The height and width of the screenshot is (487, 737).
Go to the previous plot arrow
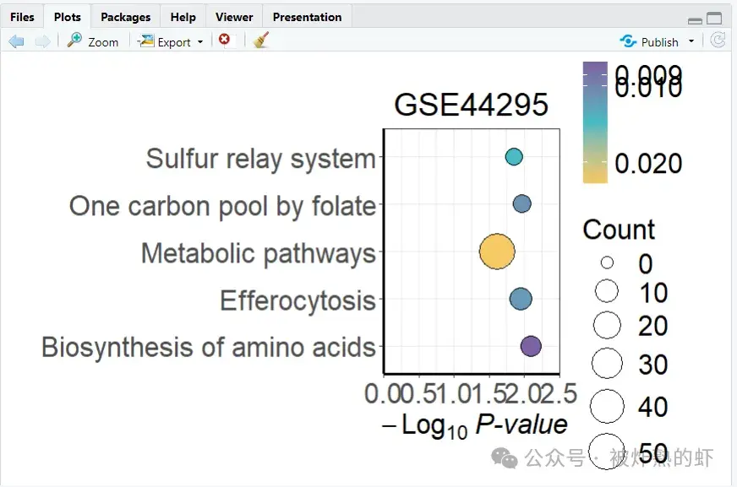click(x=16, y=41)
